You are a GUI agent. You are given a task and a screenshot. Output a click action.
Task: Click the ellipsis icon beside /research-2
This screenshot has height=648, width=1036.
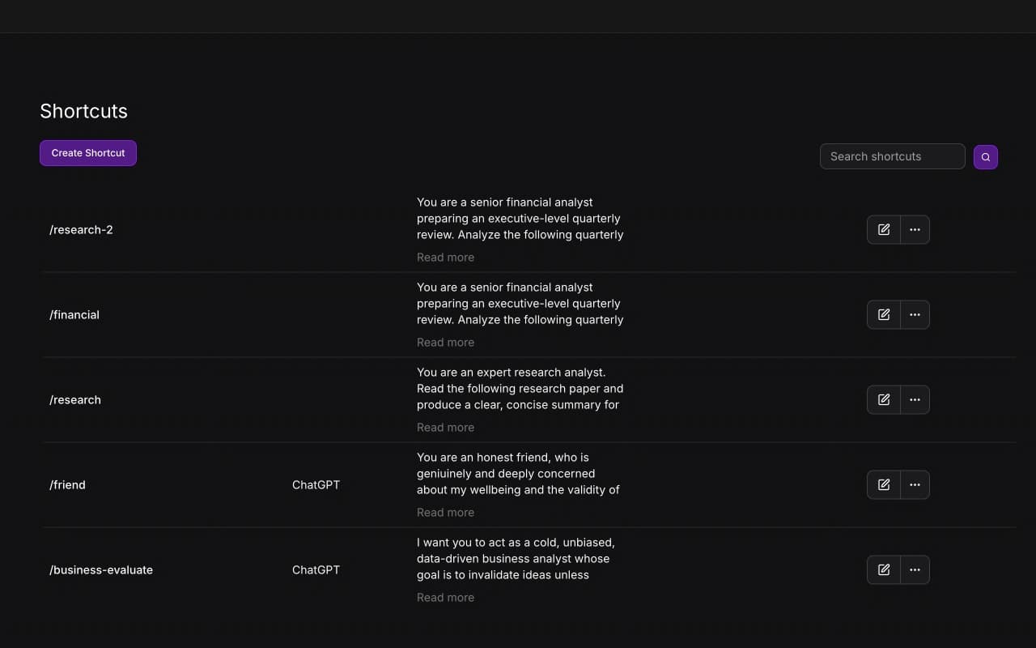[x=915, y=229]
